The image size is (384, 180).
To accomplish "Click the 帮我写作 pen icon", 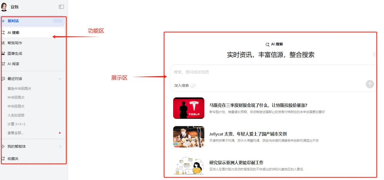I will tap(3, 43).
